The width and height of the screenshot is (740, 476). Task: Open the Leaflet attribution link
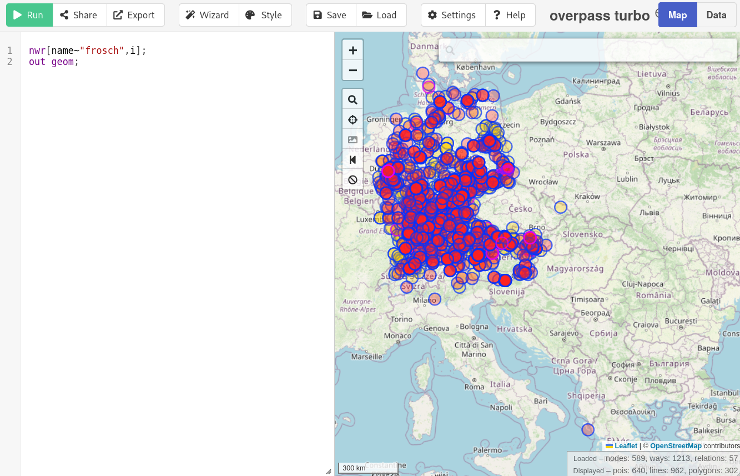pos(621,445)
